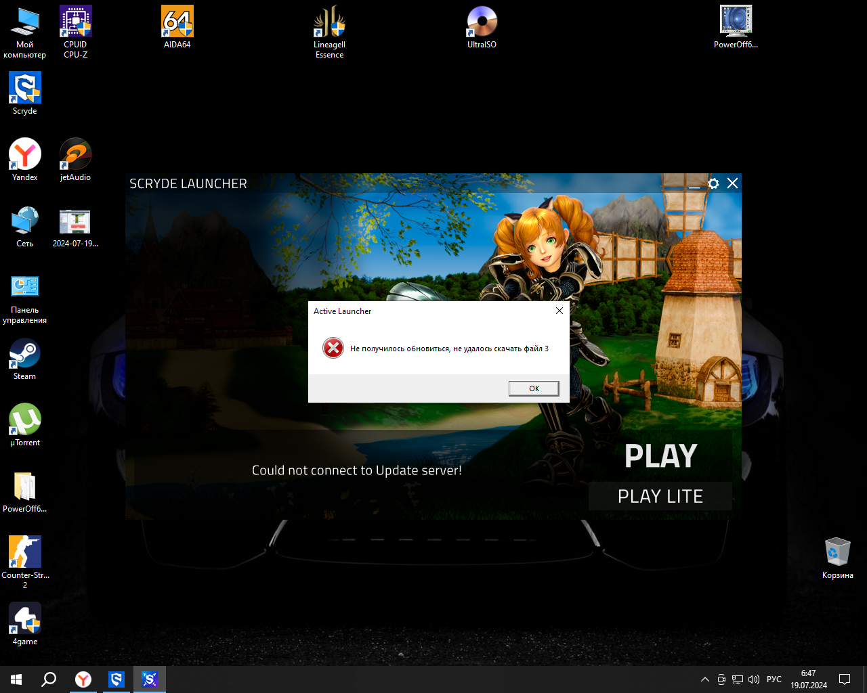Close the Active Launcher error dialog
Screen dimensions: 867x693
[559, 311]
